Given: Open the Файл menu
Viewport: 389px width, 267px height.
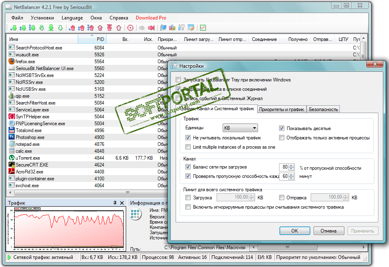Looking at the screenshot, I should coord(17,18).
